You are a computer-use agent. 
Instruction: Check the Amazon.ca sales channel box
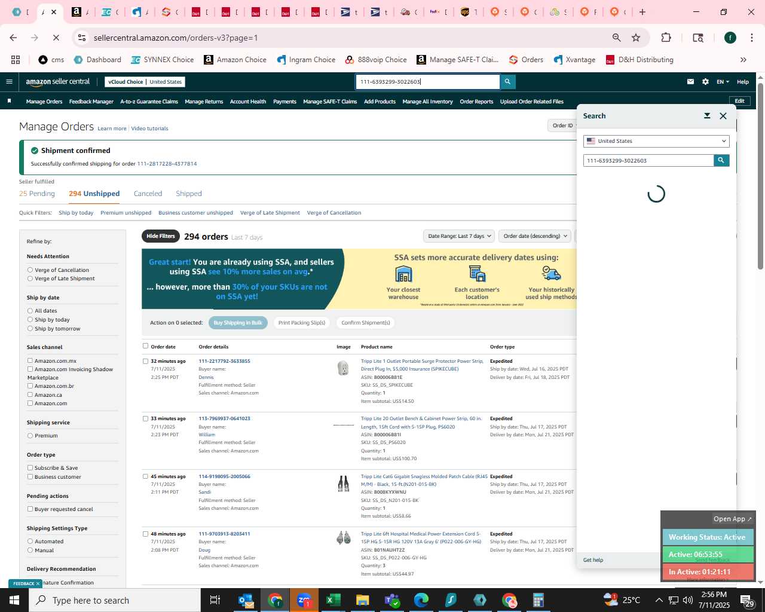pos(30,394)
